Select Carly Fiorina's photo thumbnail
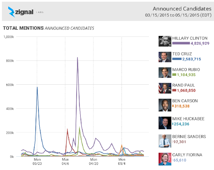214x170 pixels. click(x=165, y=159)
